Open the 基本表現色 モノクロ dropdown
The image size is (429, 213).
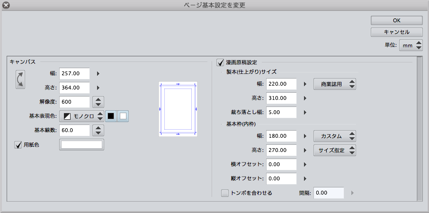pos(81,116)
